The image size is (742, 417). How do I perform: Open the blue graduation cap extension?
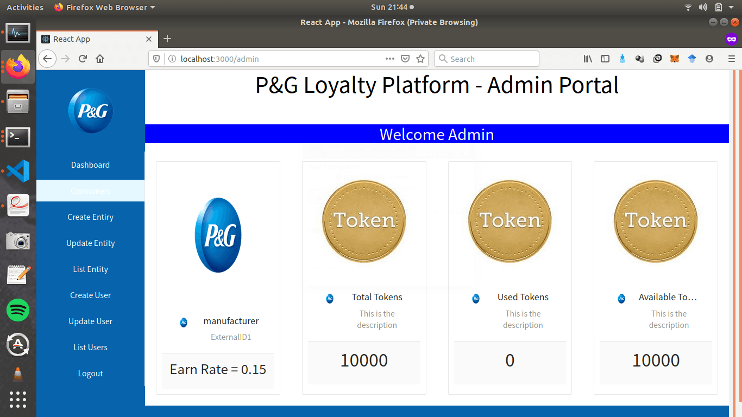coord(692,59)
